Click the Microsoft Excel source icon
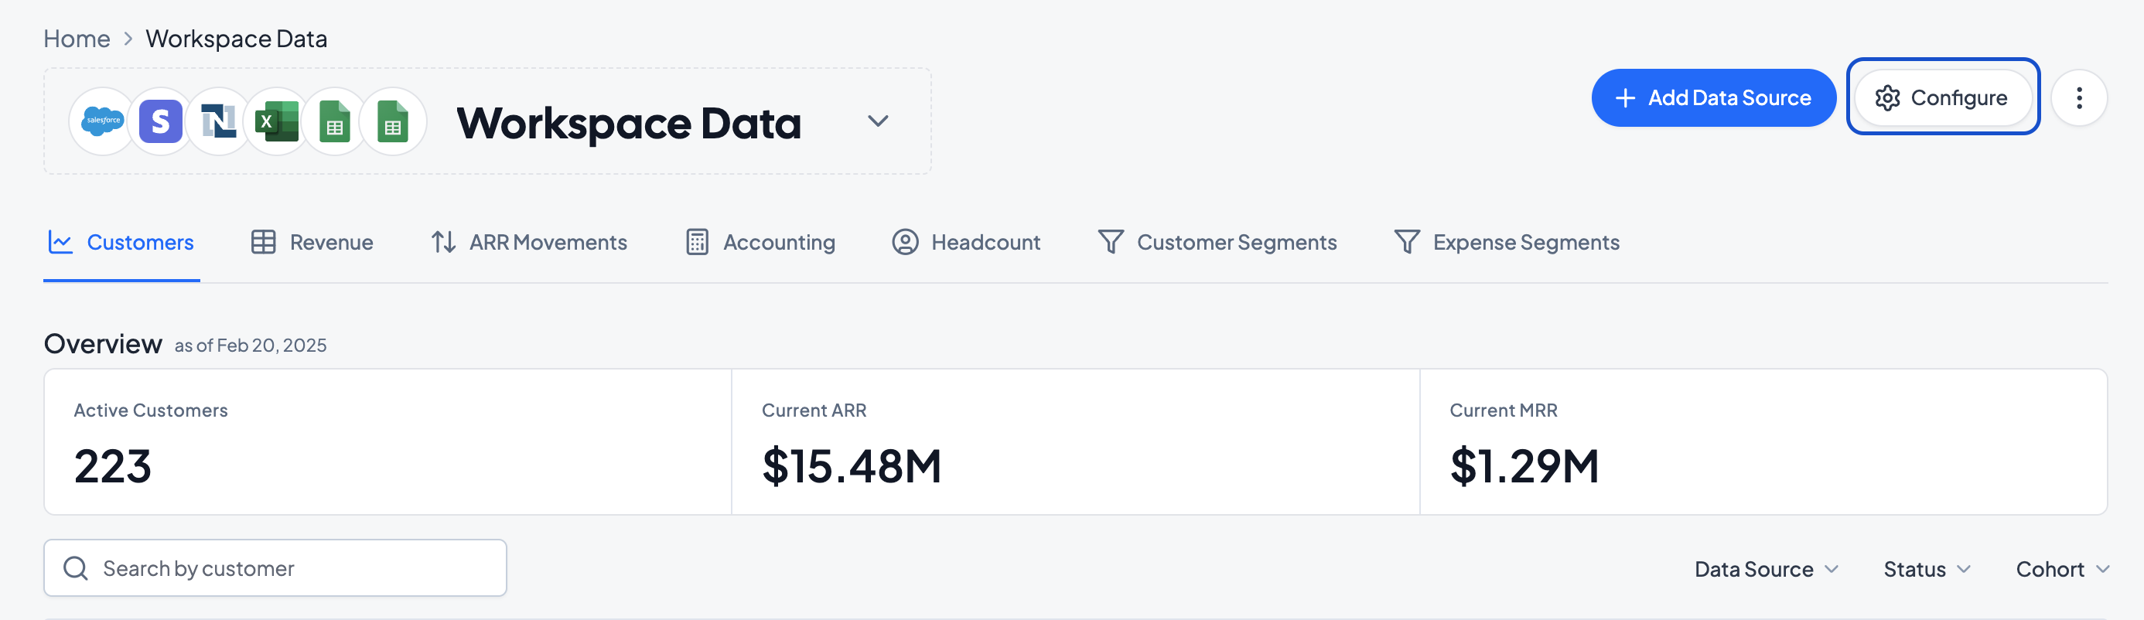Viewport: 2144px width, 620px height. 276,121
